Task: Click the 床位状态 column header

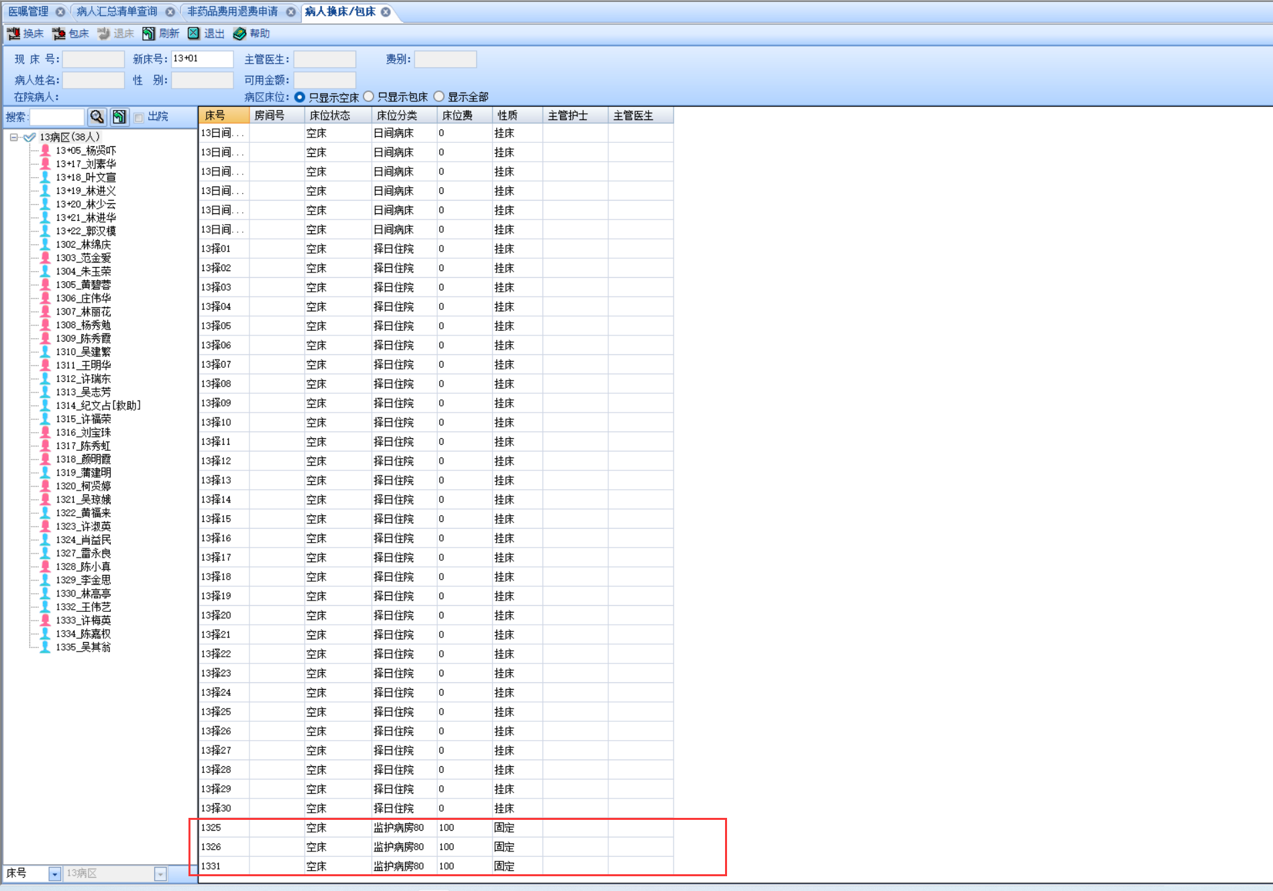Action: point(338,115)
